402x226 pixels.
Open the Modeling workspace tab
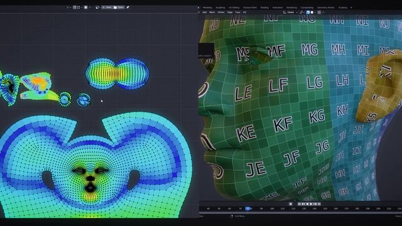[x=207, y=8]
